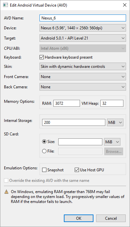Click the AVD Name label
Screen dimensions: 130x227
click(14, 18)
